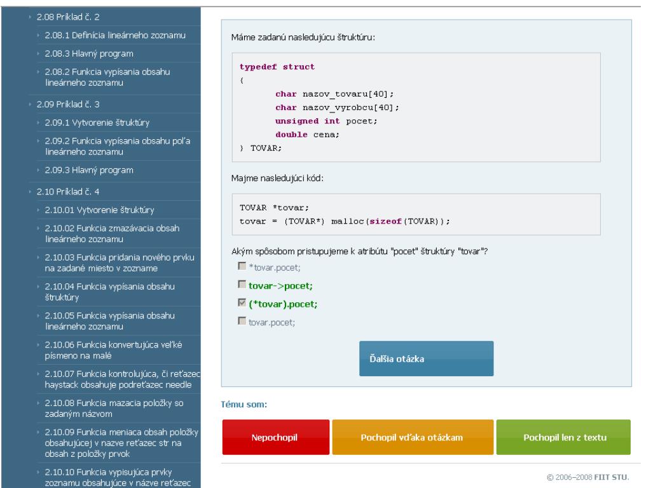651x488 pixels.
Task: Select 2.10.05 Funkcia vypísania obsahu lineárneho zoznamu
Action: click(x=109, y=321)
